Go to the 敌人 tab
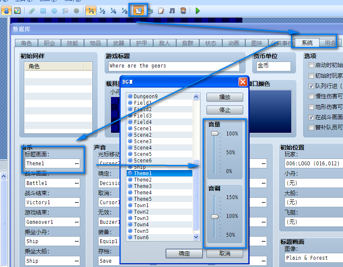343x267 pixels. (165, 43)
